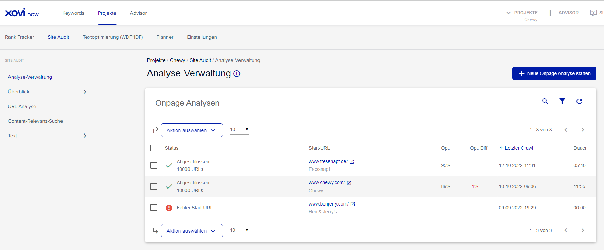Click the top bulk-action arrow icon
Image resolution: width=604 pixels, height=250 pixels.
155,130
